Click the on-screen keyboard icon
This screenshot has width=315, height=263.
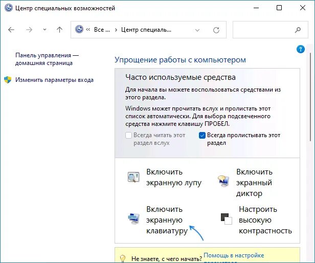(x=134, y=218)
